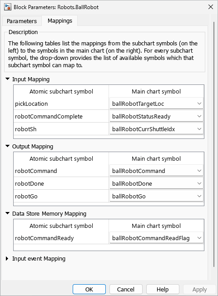Open the ballRobotDone dropdown
The width and height of the screenshot is (218, 296).
click(x=156, y=183)
